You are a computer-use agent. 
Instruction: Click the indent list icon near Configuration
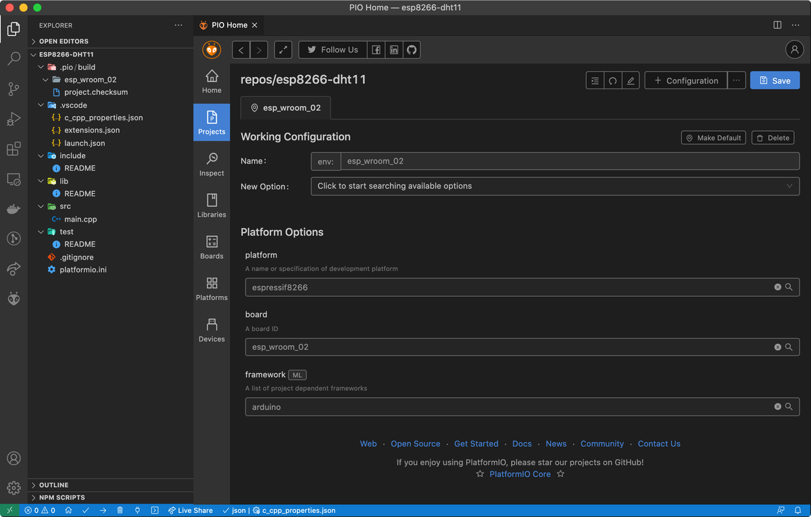coord(595,80)
